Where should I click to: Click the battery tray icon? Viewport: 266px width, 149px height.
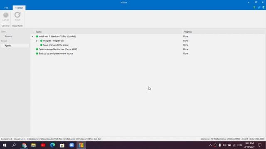pos(229,145)
